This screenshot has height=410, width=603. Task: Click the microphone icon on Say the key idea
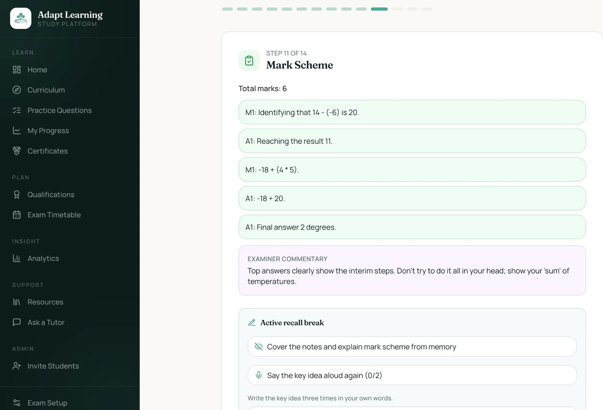[x=259, y=375]
